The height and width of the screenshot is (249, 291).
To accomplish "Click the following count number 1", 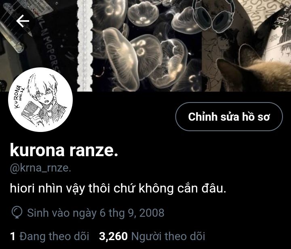I will tap(13, 236).
